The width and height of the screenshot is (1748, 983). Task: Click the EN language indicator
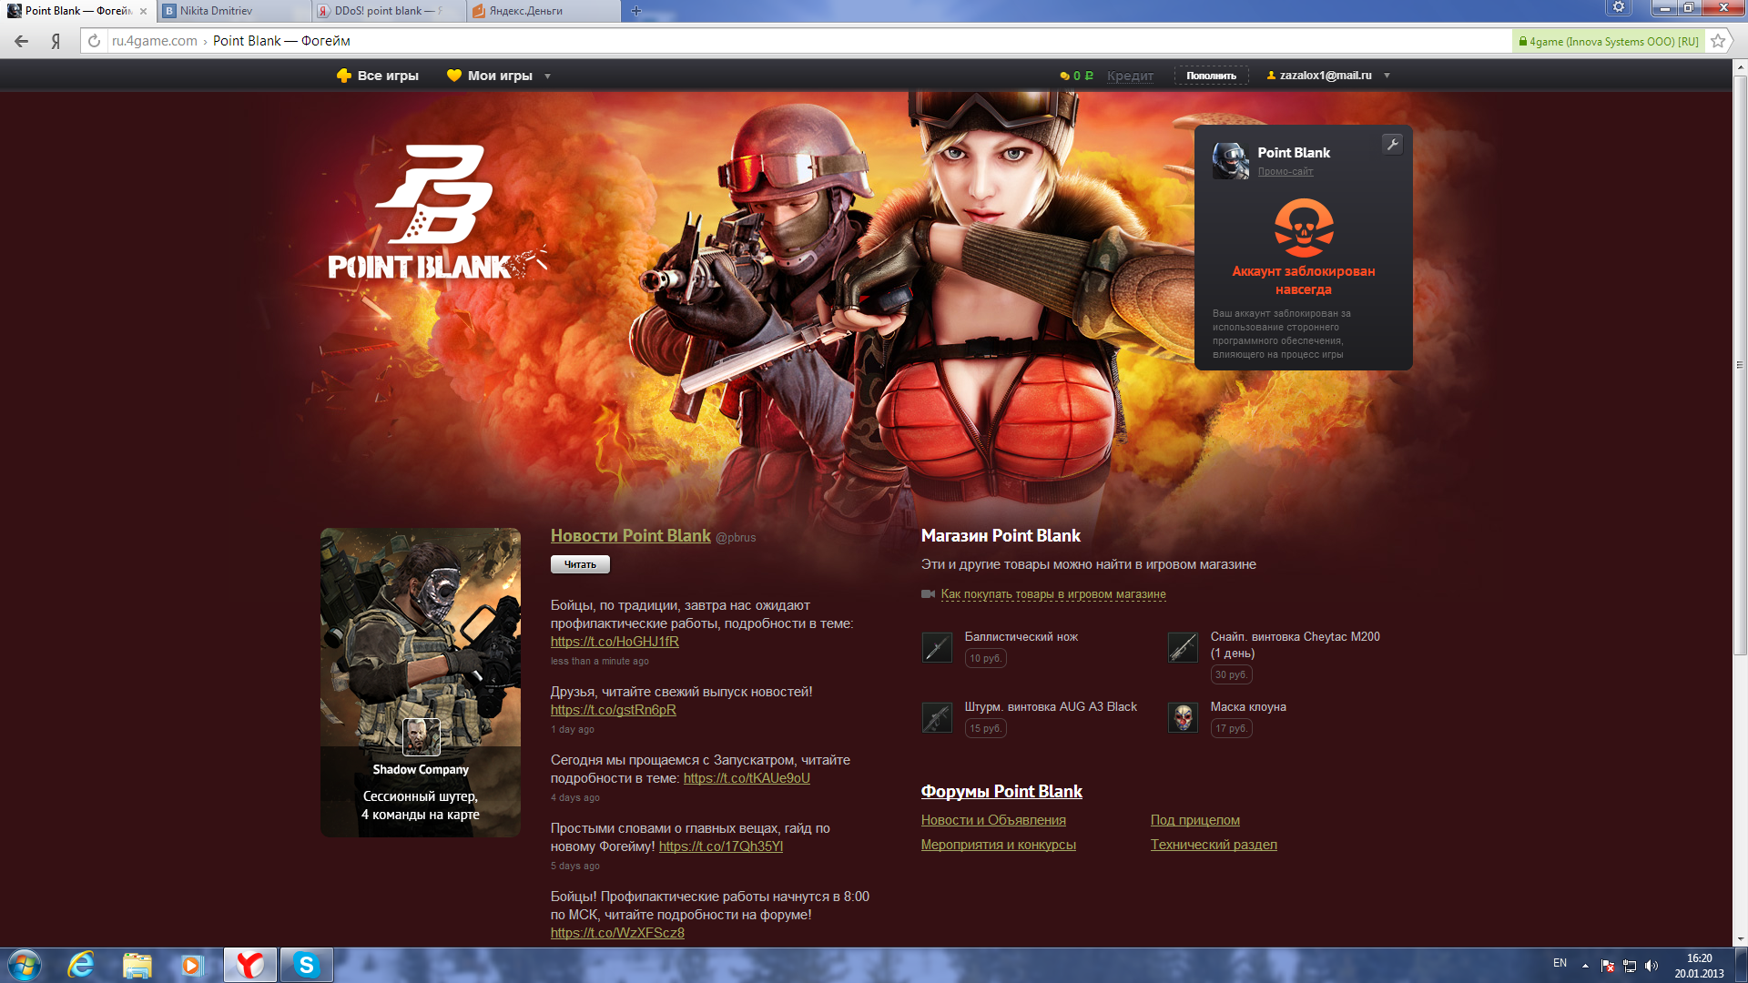1560,963
